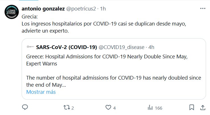This screenshot has height=115, width=210.
Task: Open the three-dot more options menu
Action: pyautogui.click(x=203, y=9)
